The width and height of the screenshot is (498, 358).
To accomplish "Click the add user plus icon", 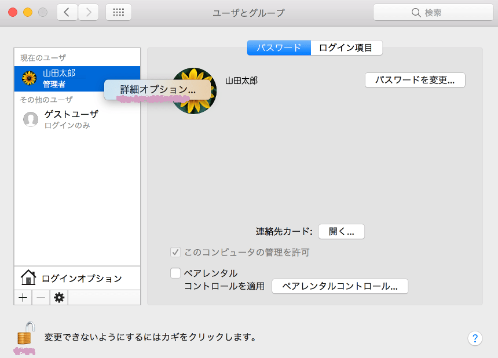I will pyautogui.click(x=22, y=297).
